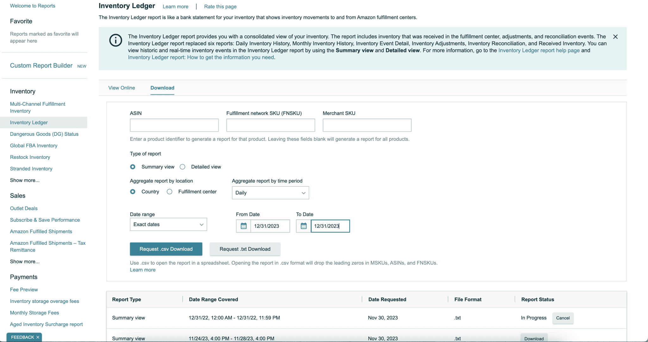The height and width of the screenshot is (342, 648).
Task: Expand Show more under the Sales section
Action: pyautogui.click(x=24, y=261)
